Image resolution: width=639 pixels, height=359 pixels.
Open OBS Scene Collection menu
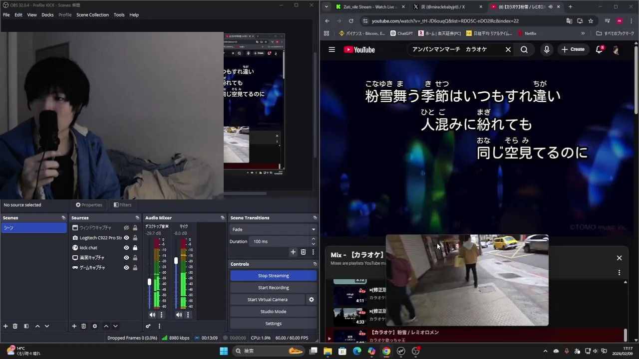92,15
